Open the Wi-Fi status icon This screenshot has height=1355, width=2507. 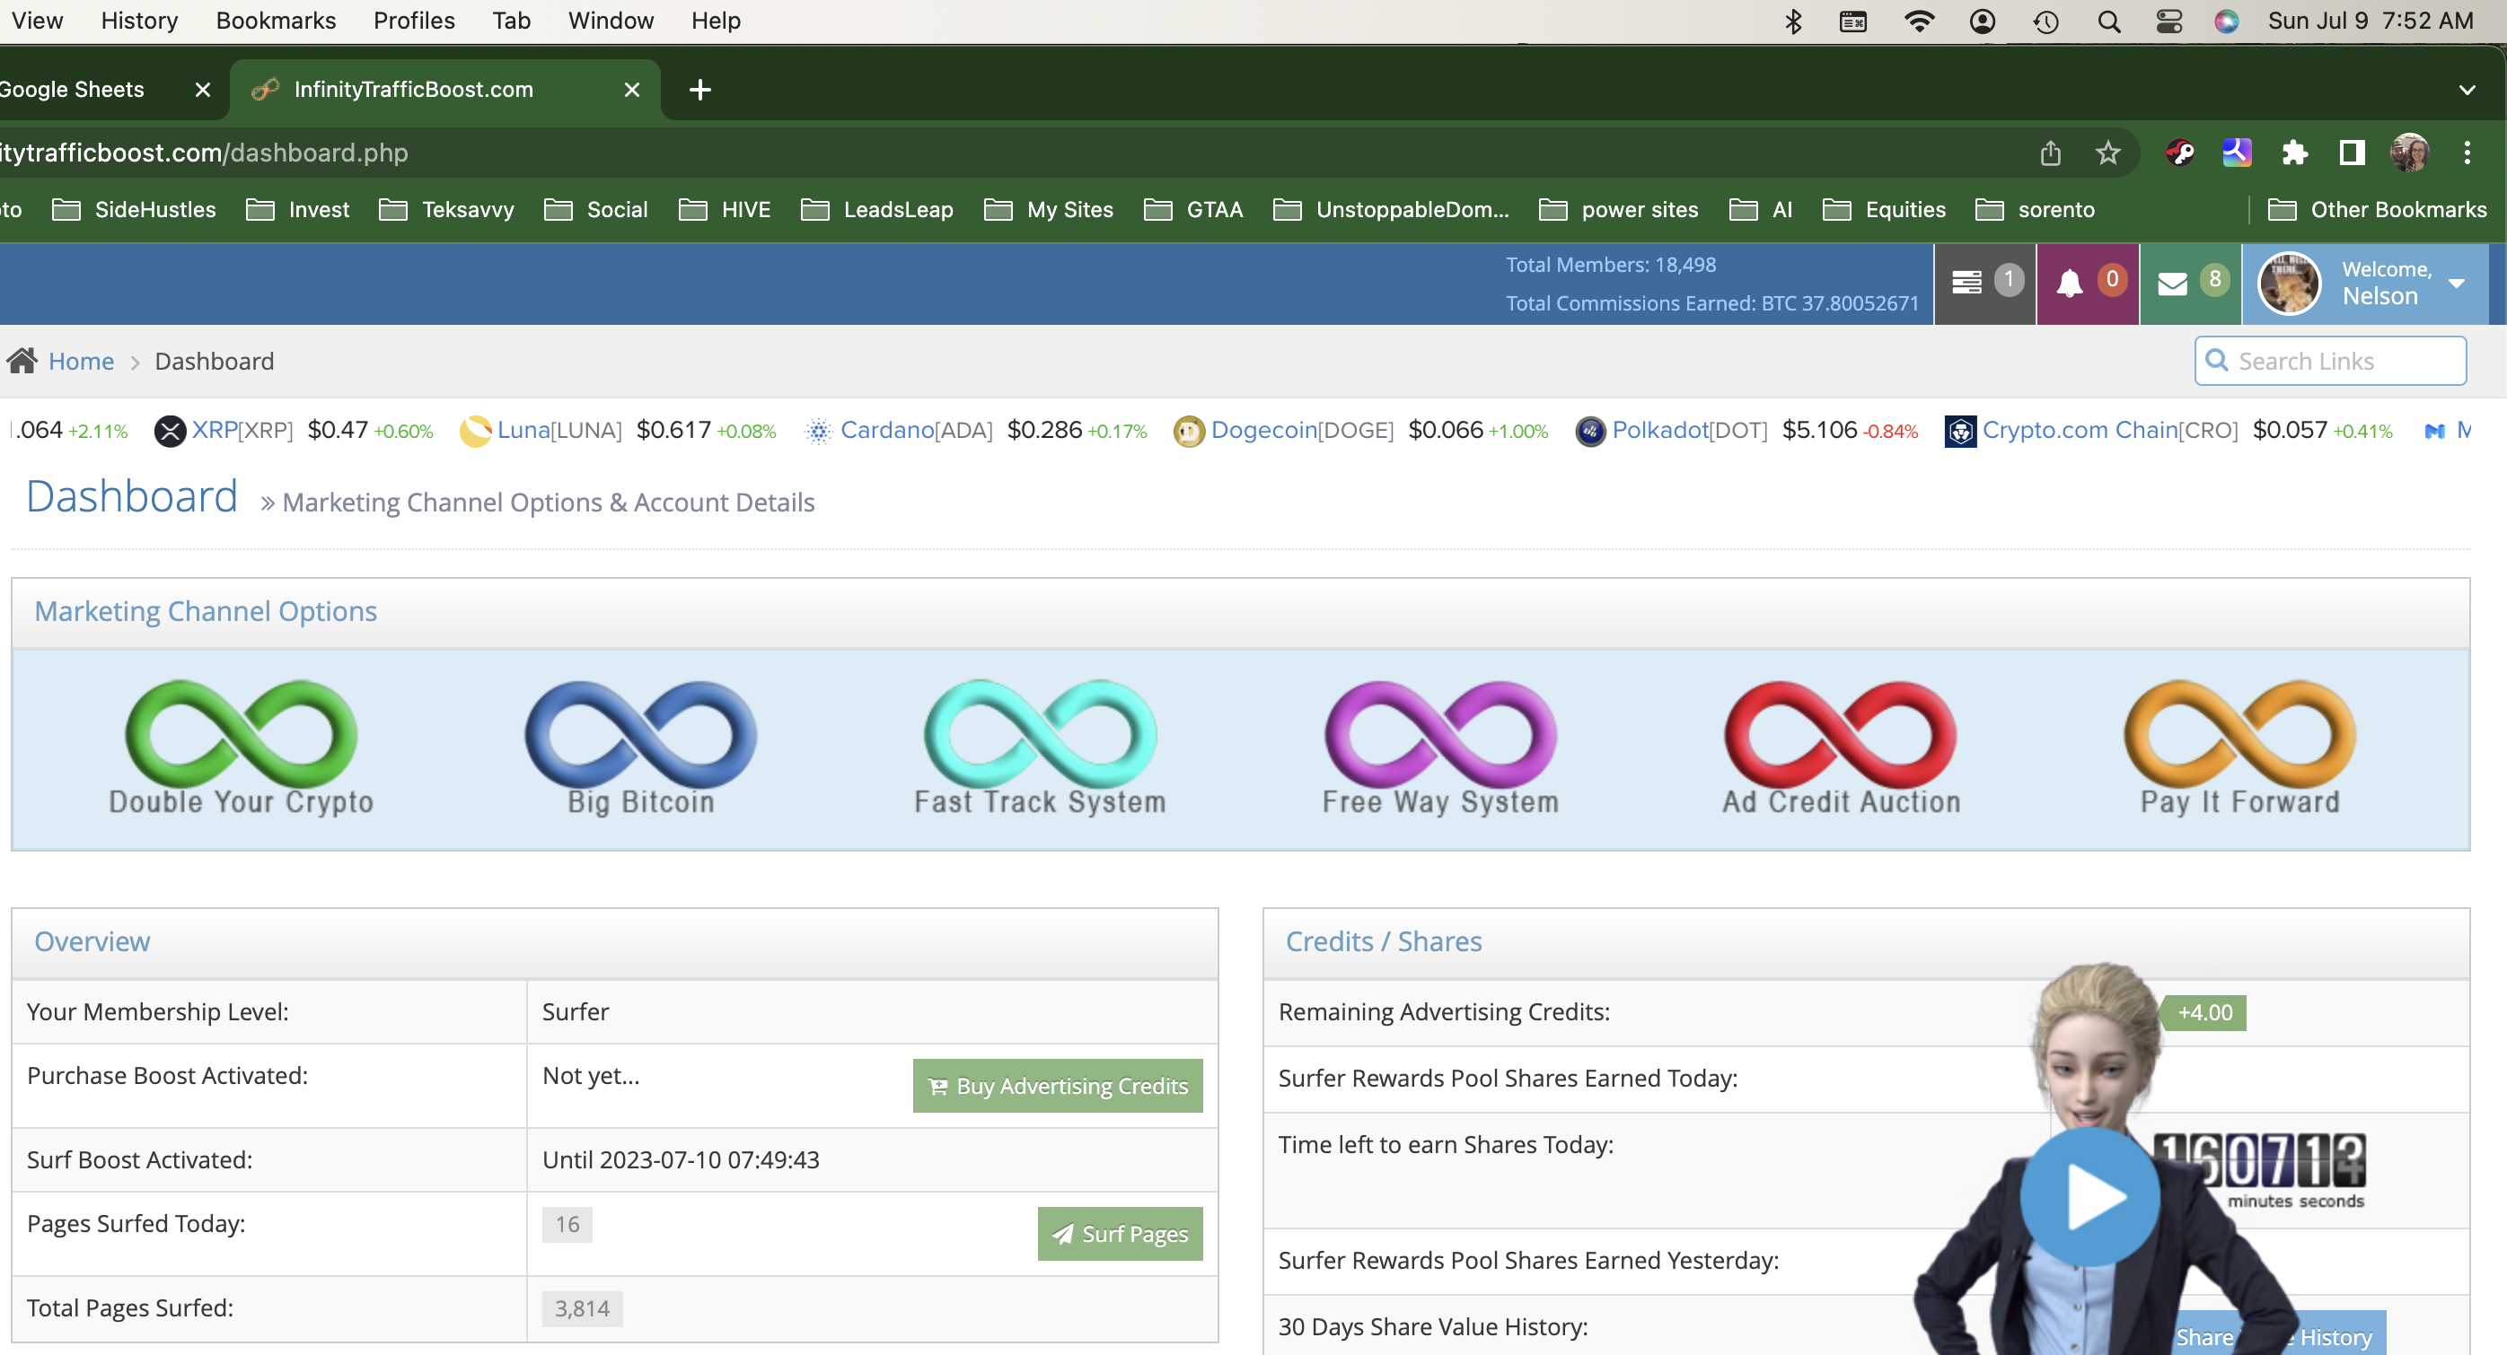point(1918,22)
